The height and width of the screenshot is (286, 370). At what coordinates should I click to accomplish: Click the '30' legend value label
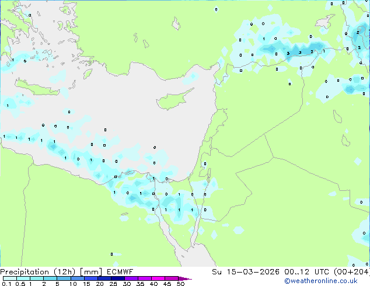point(127,284)
